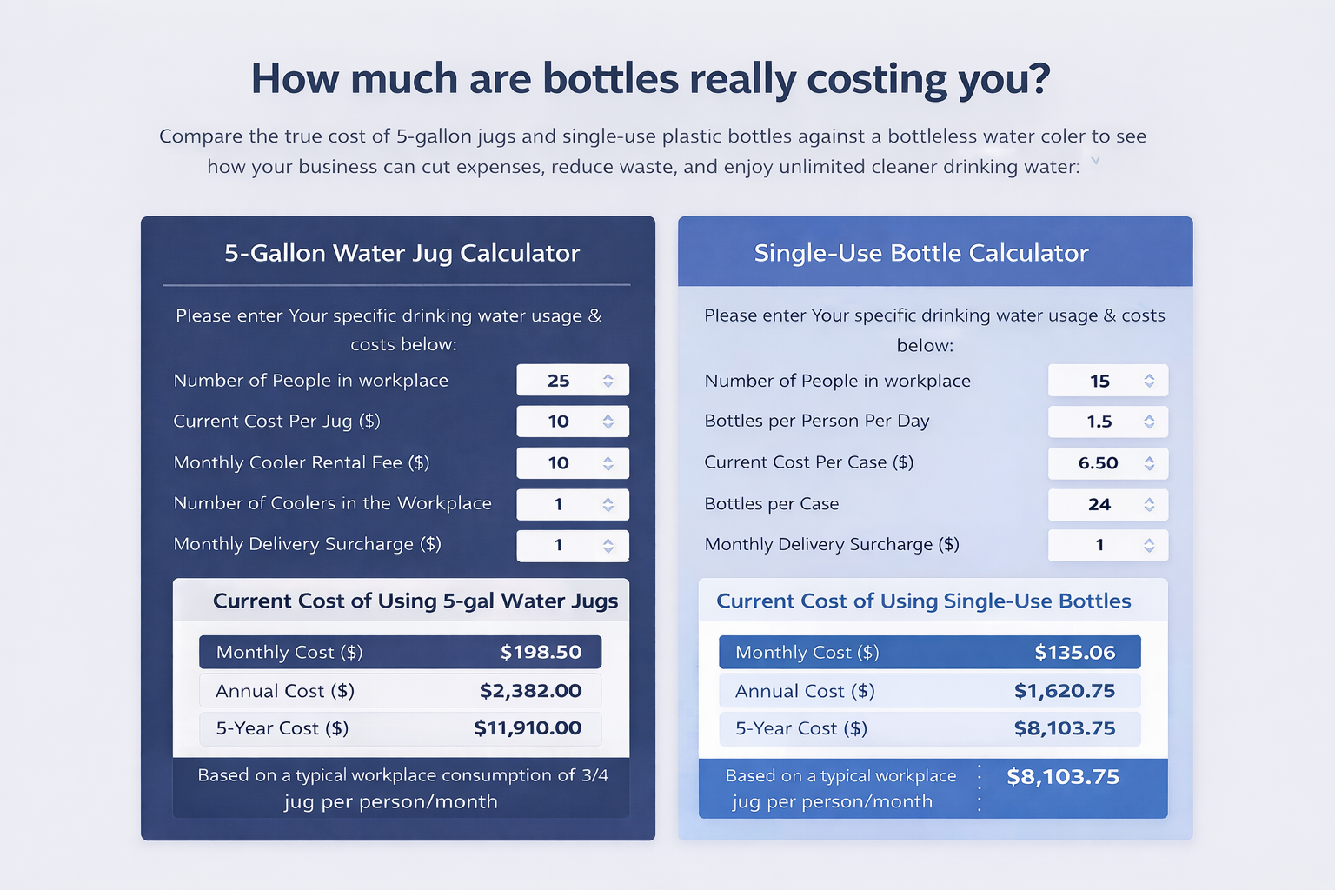Decrement Current Cost Per Jug value

(607, 426)
